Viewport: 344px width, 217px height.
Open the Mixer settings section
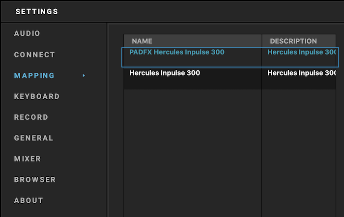click(x=28, y=159)
